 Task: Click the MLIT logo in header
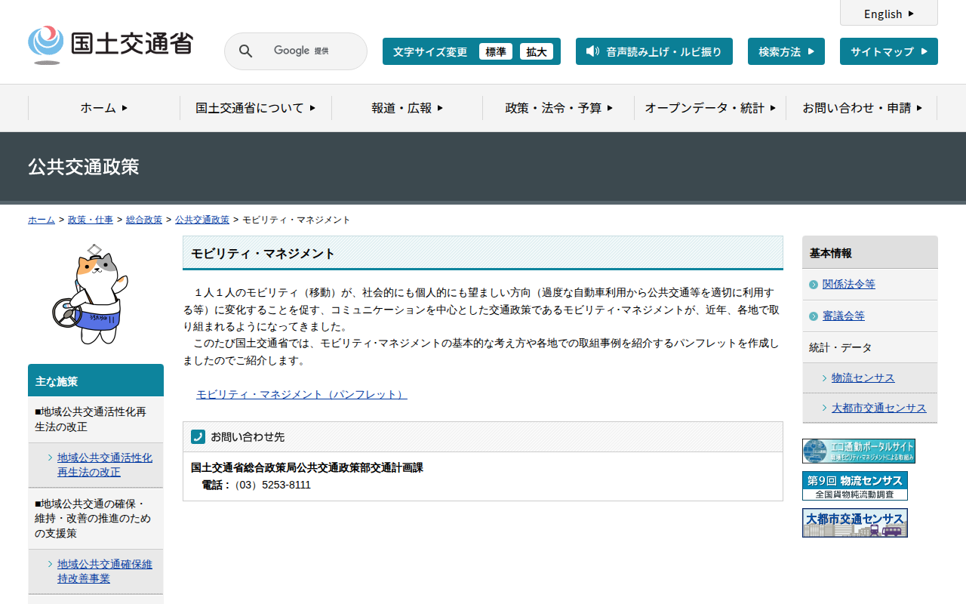pyautogui.click(x=110, y=45)
